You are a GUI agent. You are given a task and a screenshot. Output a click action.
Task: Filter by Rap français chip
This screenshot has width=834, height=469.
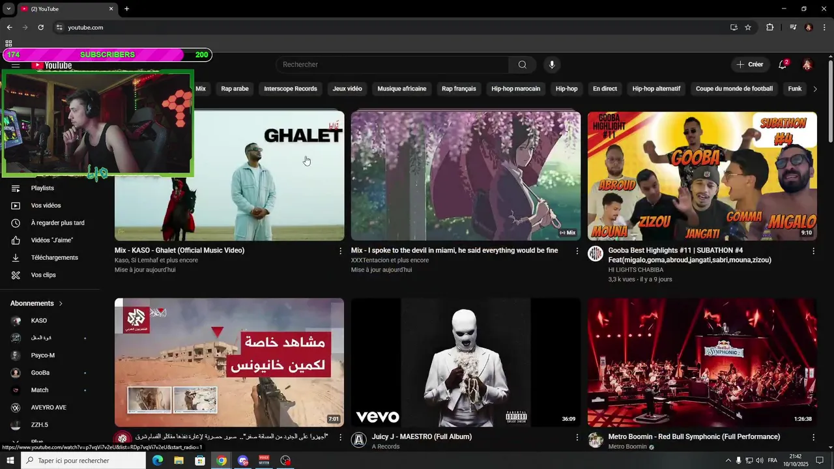[459, 89]
